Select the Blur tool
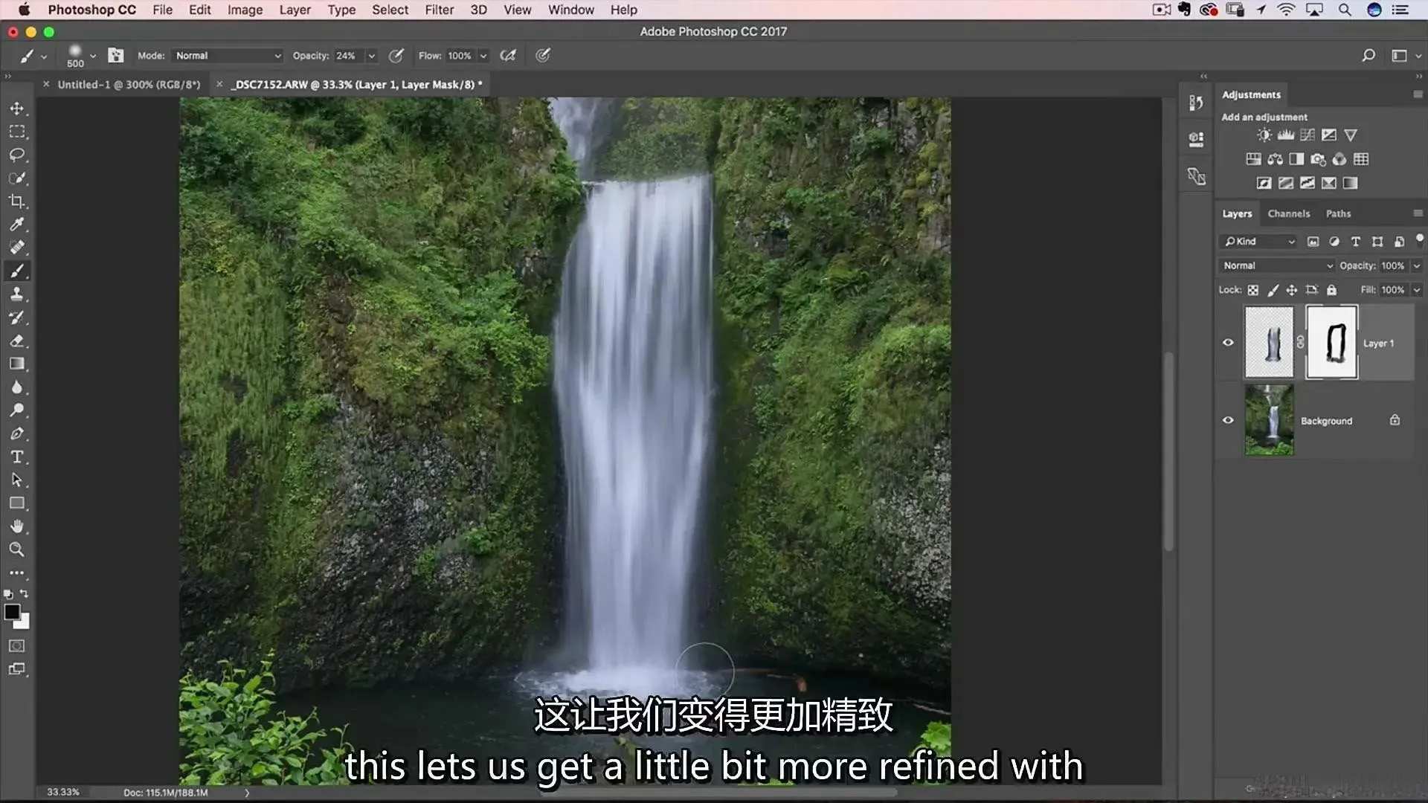Image resolution: width=1428 pixels, height=803 pixels. [17, 387]
